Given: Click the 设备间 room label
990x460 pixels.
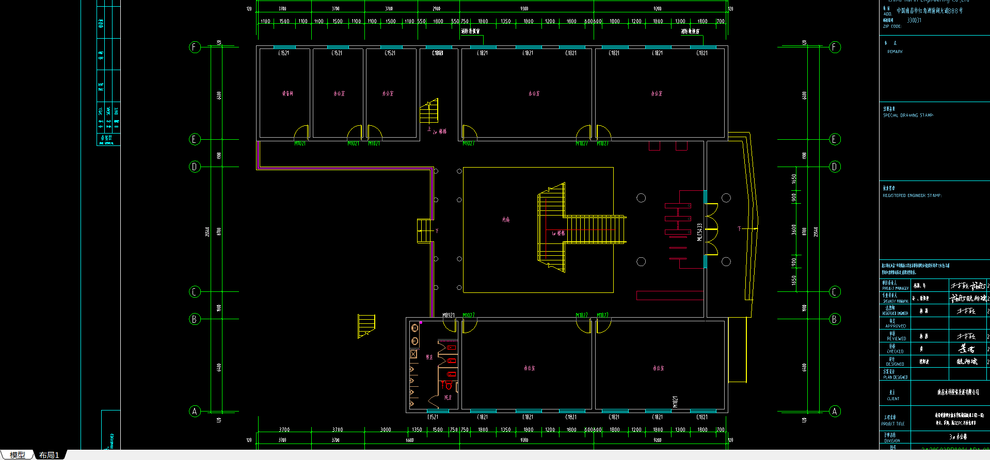Looking at the screenshot, I should point(288,93).
